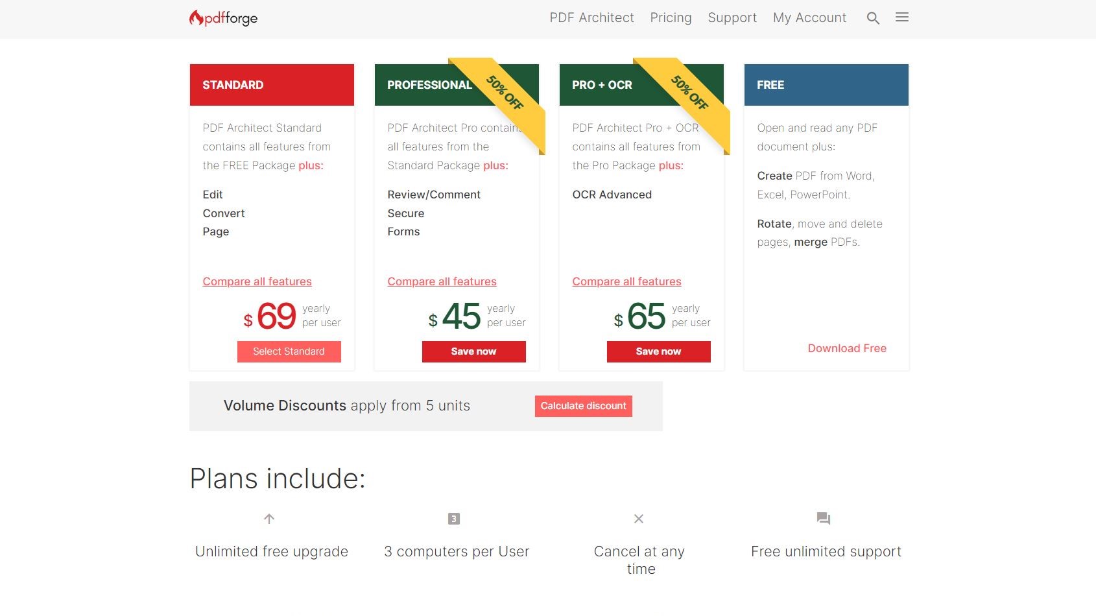This screenshot has width=1096, height=616.
Task: Click 'Secure' feature text
Action: pos(406,213)
